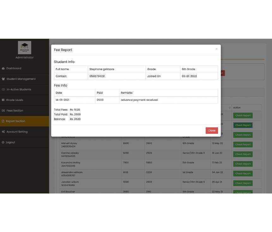Go to Fees Section menu item
Viewport: 272px width, 232px height.
[15, 111]
